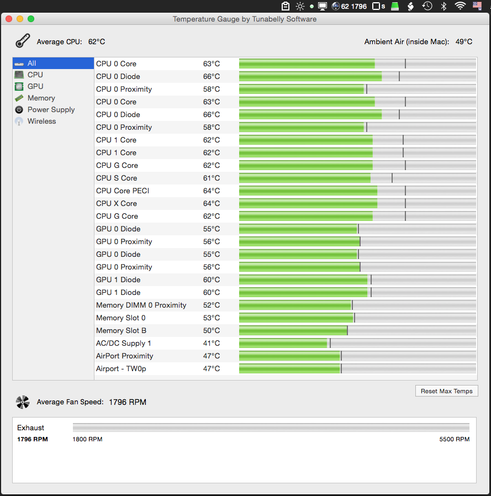This screenshot has width=491, height=496.
Task: Click the thermometer icon beside Average CPU
Action: 23,41
